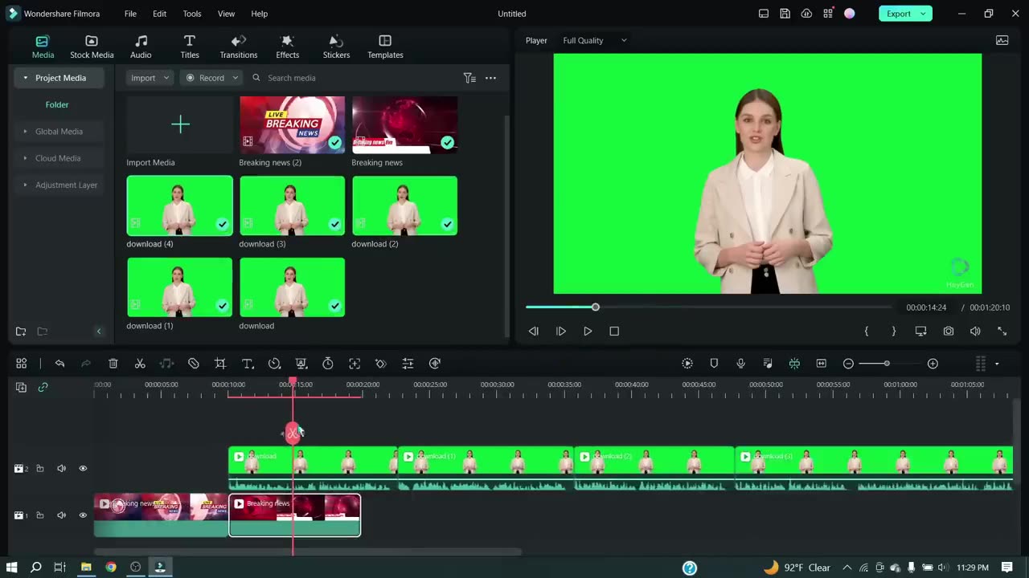Click the Import Media tile
This screenshot has width=1029, height=578.
(180, 124)
